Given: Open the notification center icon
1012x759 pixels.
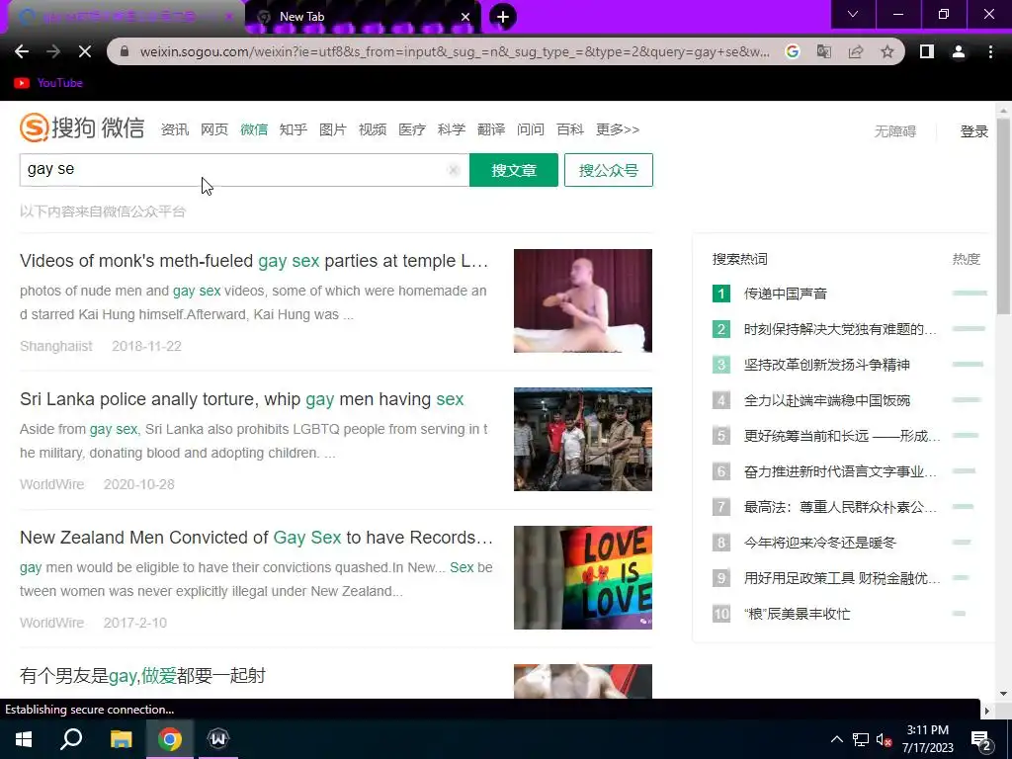Looking at the screenshot, I should 981,739.
